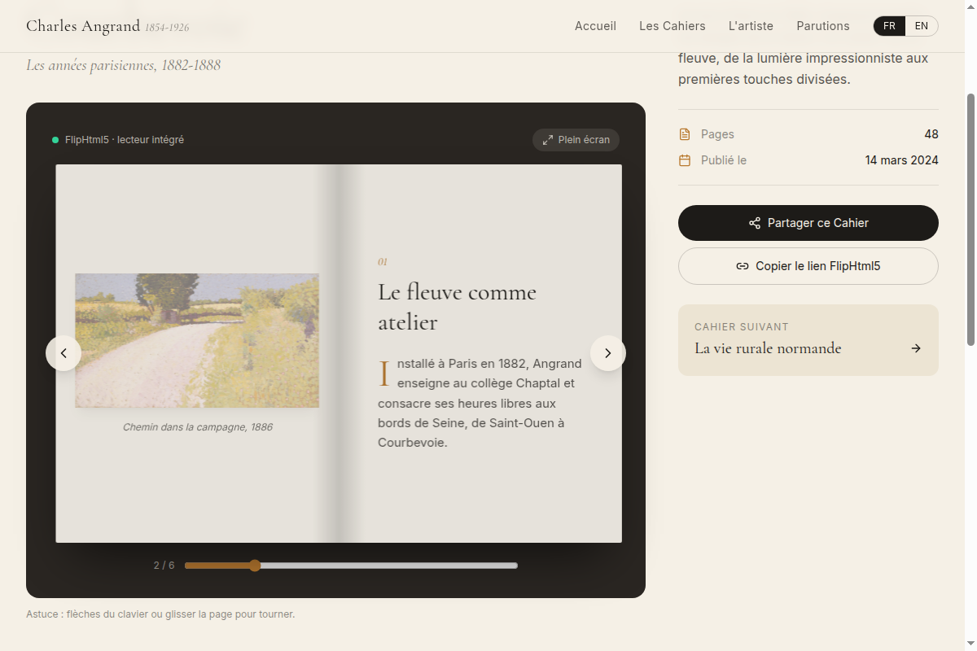Click the caption Chemin dans la campagne, 1886
Viewport: 977px width, 651px height.
(198, 427)
